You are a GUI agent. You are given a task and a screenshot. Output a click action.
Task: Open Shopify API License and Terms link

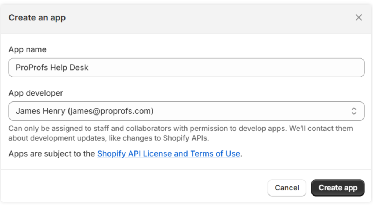[x=168, y=154]
